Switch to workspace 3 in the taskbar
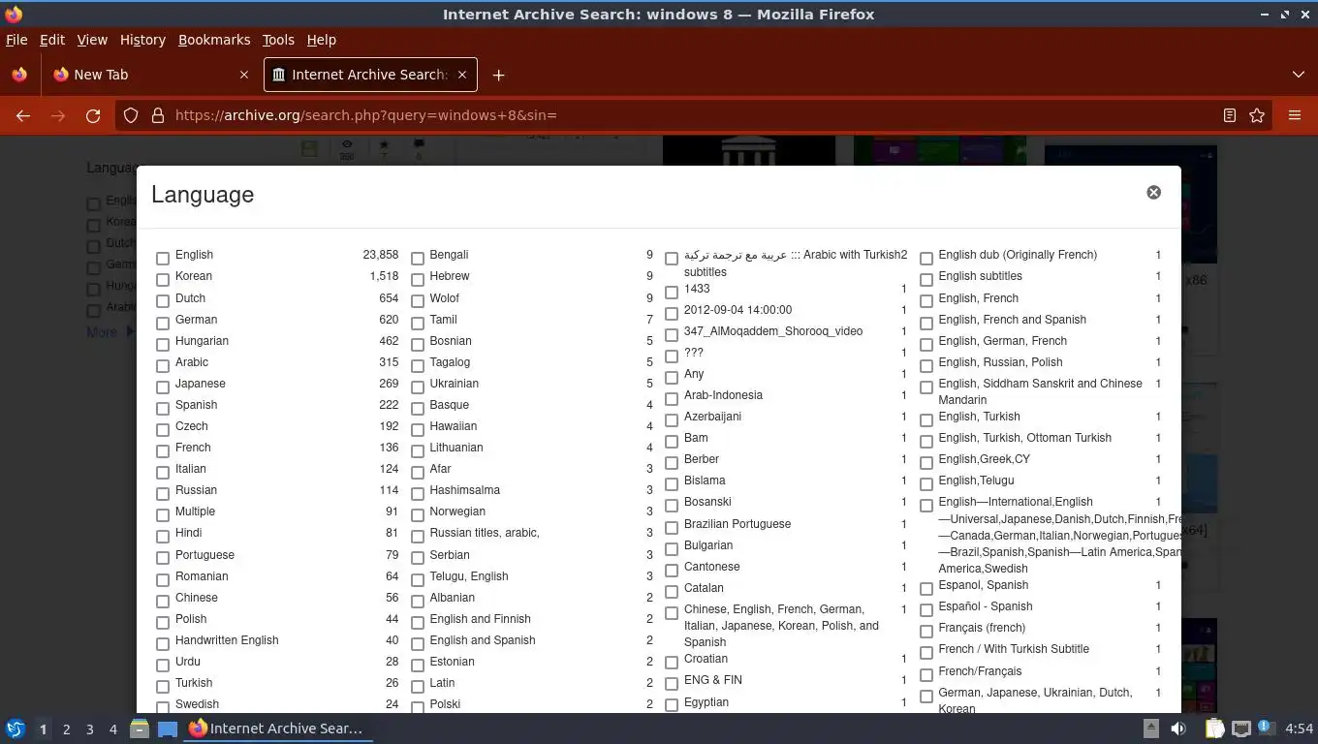Viewport: 1318px width, 744px height. coord(89,728)
